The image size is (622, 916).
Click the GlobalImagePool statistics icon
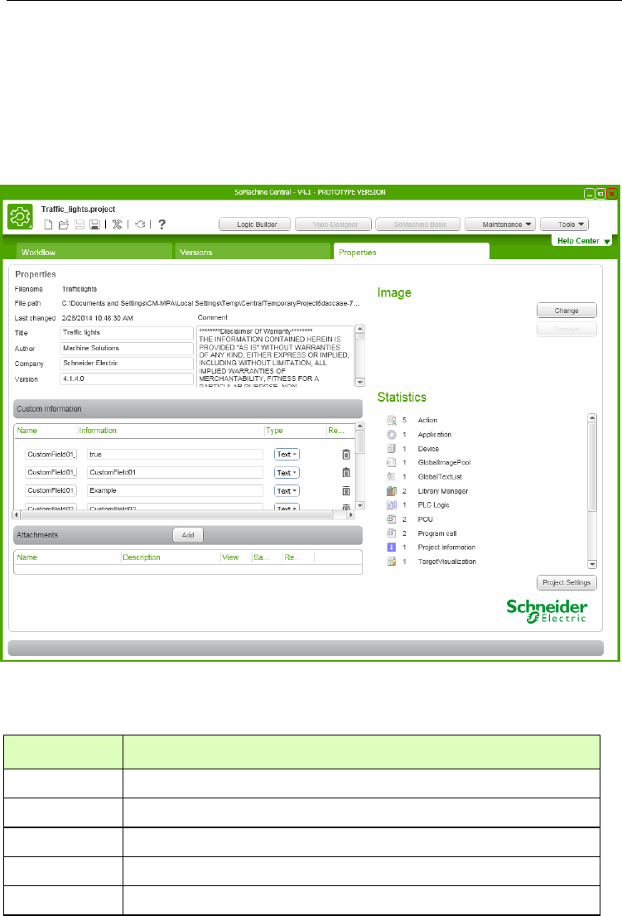(x=391, y=463)
